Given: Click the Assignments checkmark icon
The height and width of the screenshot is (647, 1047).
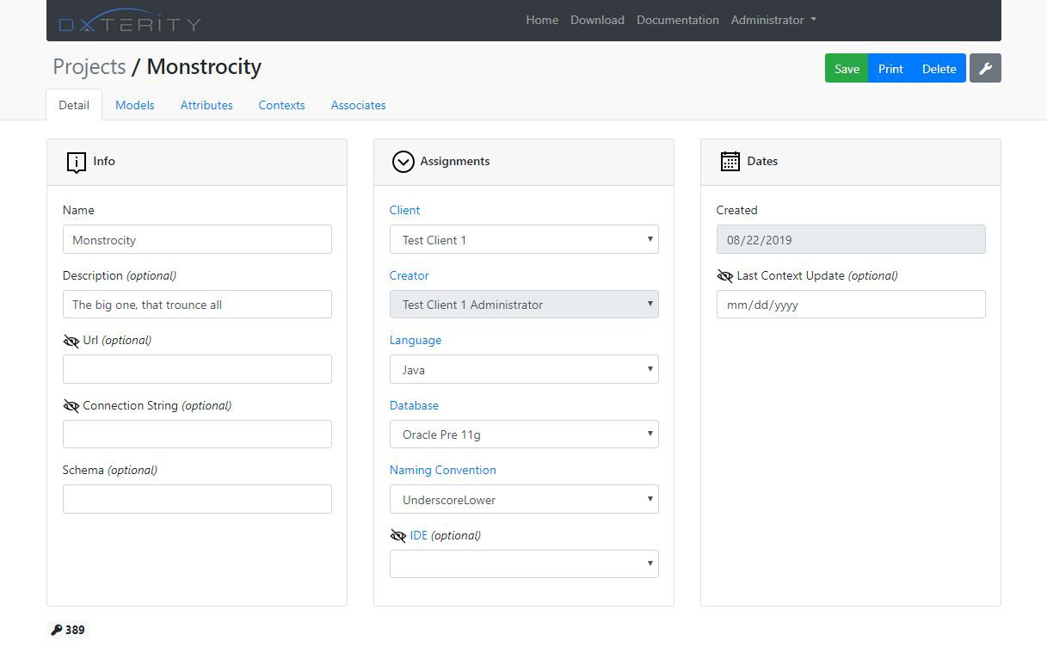Looking at the screenshot, I should coord(403,162).
